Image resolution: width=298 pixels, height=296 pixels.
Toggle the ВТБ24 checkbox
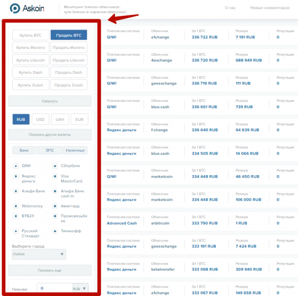pos(16,216)
